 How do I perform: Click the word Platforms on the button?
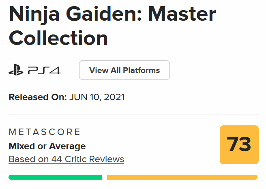point(142,70)
